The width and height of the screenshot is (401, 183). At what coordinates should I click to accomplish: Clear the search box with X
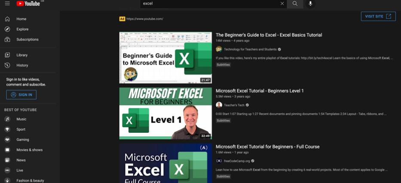pyautogui.click(x=282, y=3)
